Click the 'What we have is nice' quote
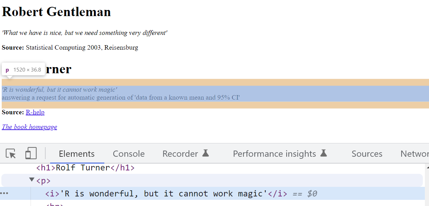This screenshot has width=429, height=206. pyautogui.click(x=84, y=33)
